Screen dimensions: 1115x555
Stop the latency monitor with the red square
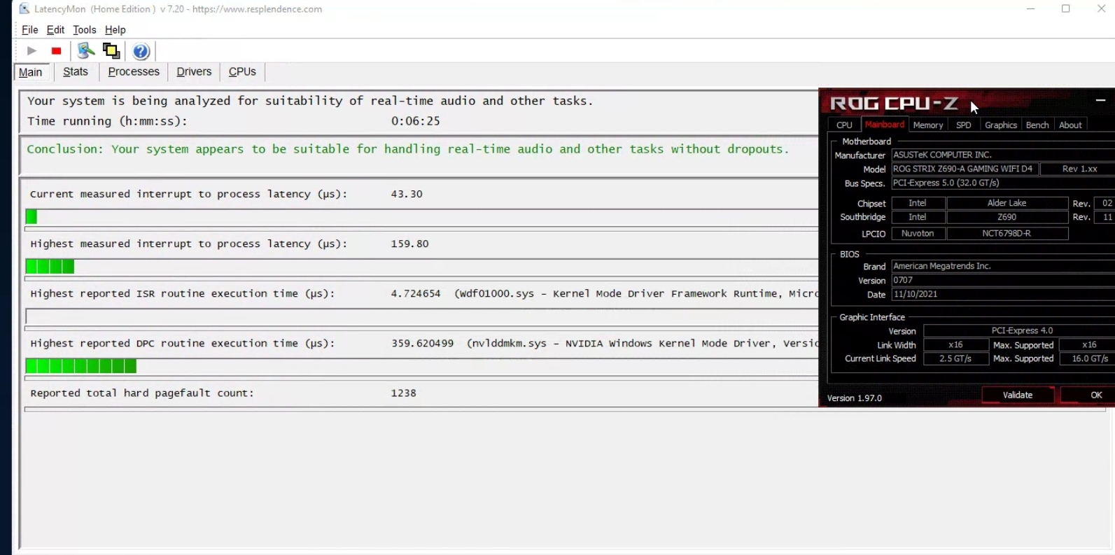tap(56, 50)
